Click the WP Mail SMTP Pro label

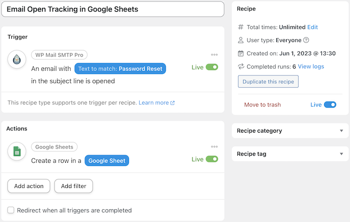[59, 55]
